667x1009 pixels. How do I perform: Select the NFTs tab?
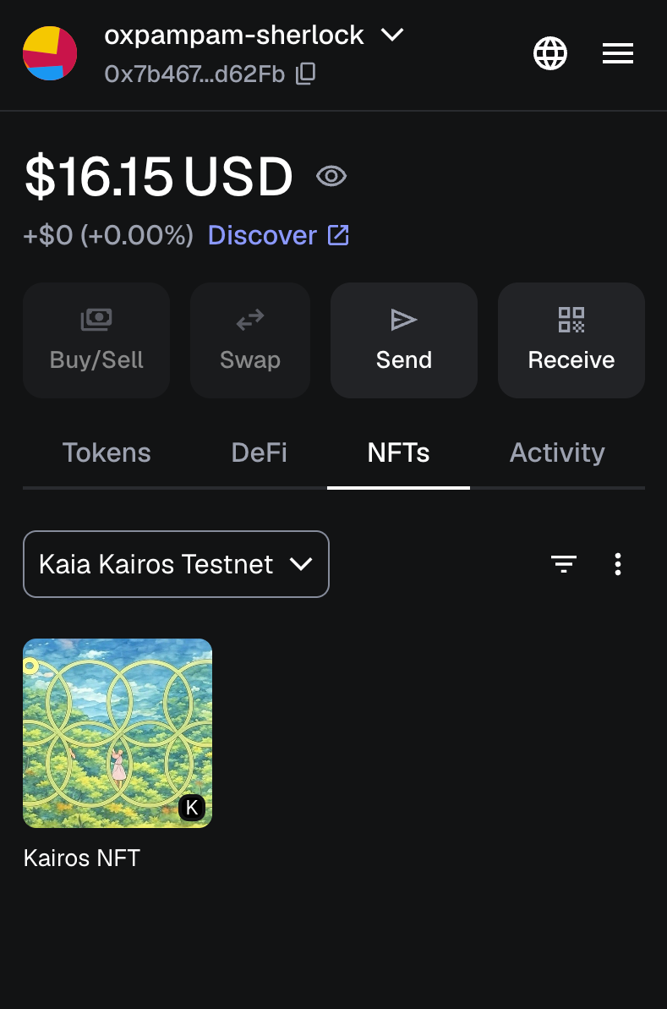pos(398,452)
